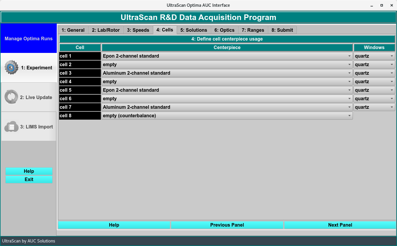This screenshot has width=397, height=246.
Task: Open the 2: Lab/Rotor tab
Action: coord(106,30)
